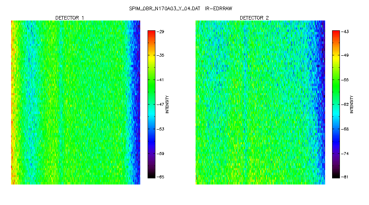Viewport: 369px width, 205px height.
Task: Click the Detector 1 intensity image
Action: coord(75,102)
